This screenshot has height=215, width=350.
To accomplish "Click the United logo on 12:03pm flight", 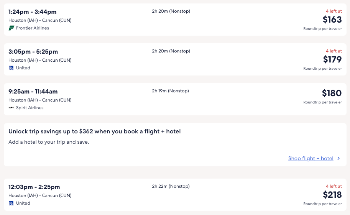I will pyautogui.click(x=11, y=203).
